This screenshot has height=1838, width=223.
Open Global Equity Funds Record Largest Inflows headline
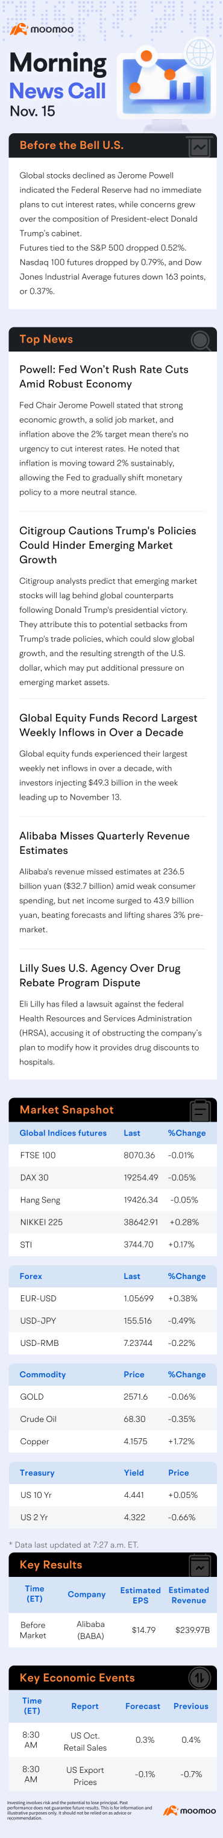coord(108,725)
